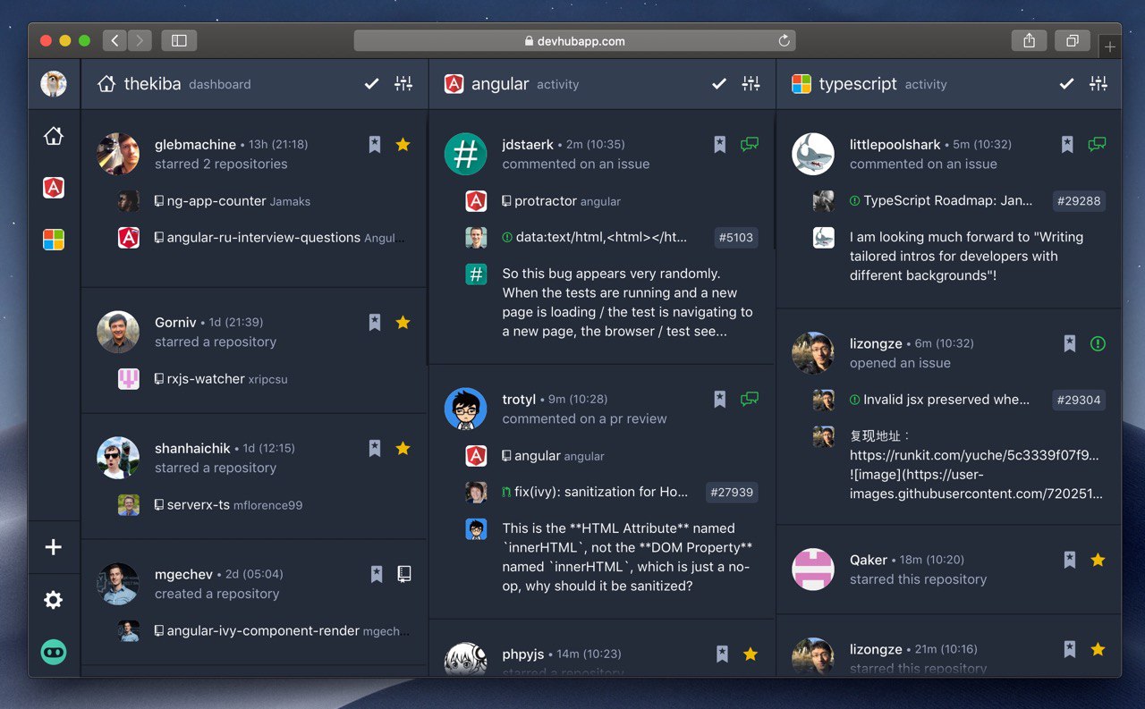The height and width of the screenshot is (709, 1145).
Task: Bookmark the shanhaichik starred event
Action: (x=375, y=448)
